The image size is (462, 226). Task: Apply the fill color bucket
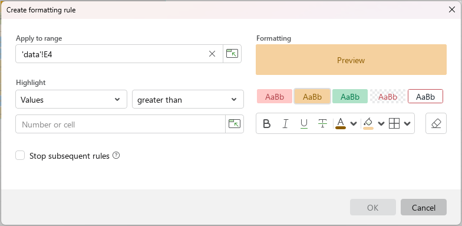[x=368, y=124]
